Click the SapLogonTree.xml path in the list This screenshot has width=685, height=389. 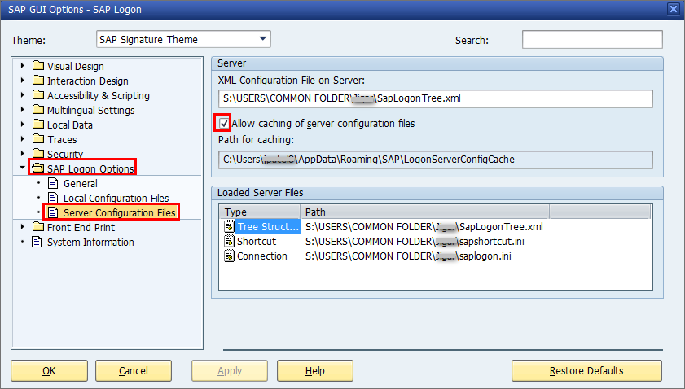click(424, 226)
